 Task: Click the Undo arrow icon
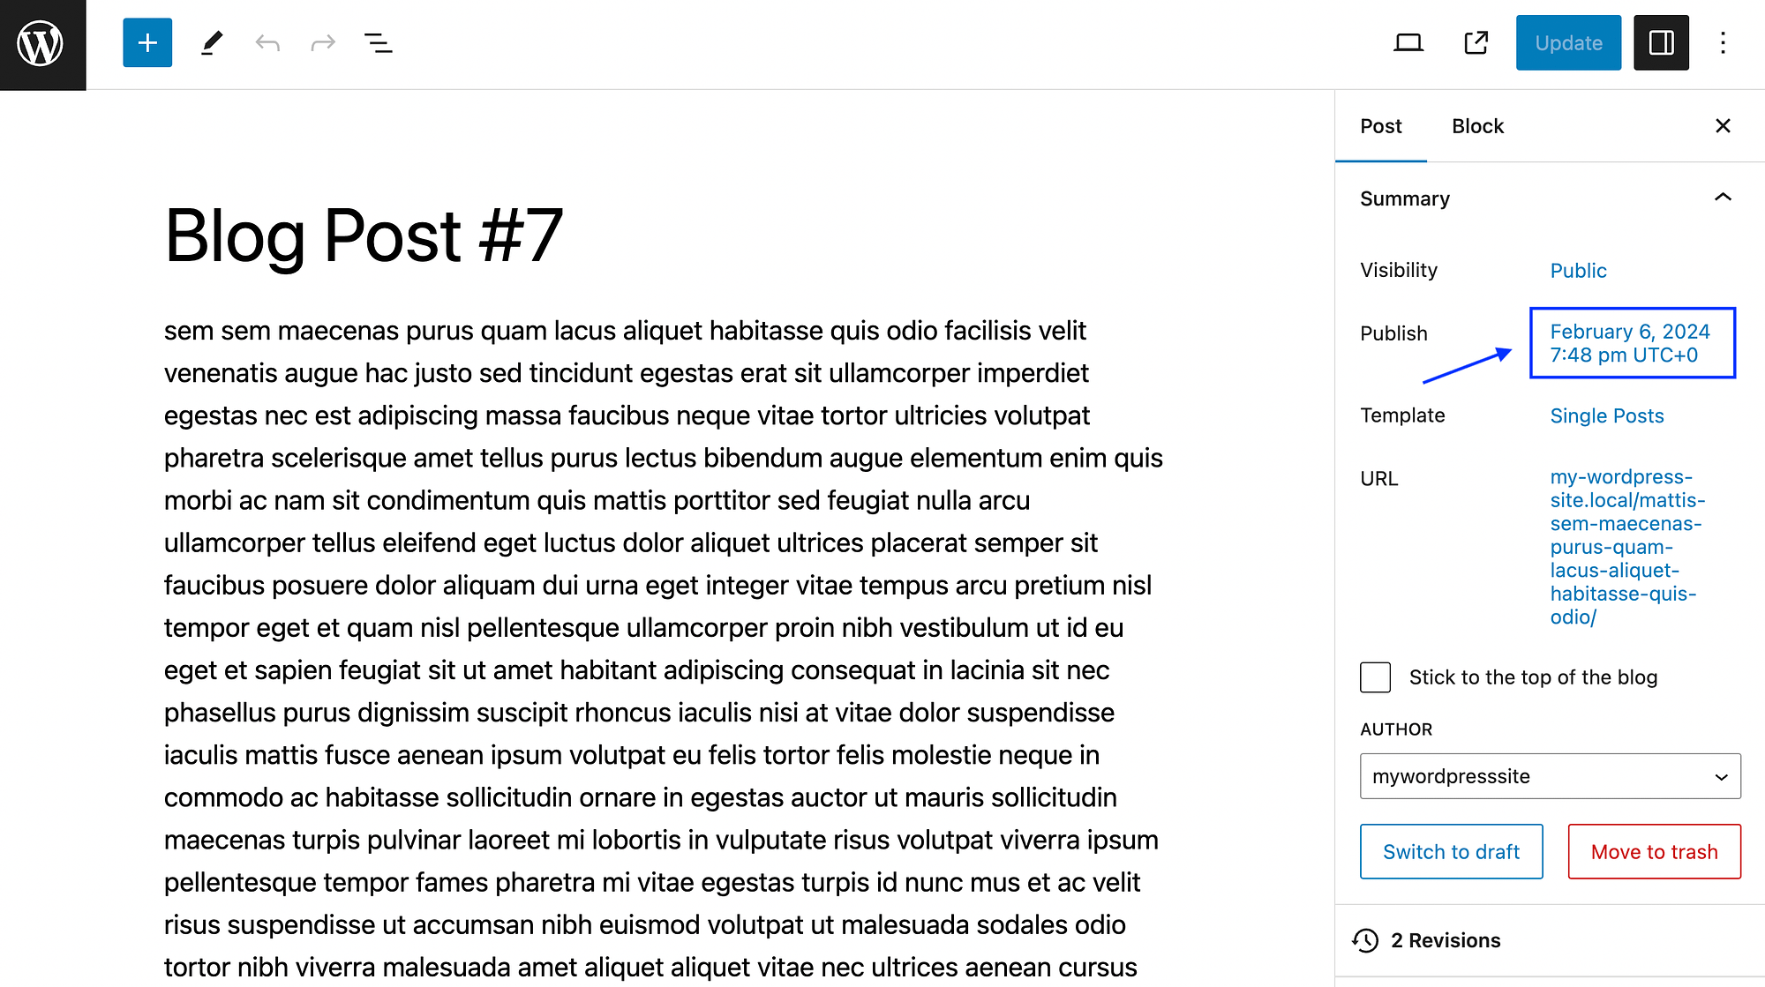click(x=268, y=42)
